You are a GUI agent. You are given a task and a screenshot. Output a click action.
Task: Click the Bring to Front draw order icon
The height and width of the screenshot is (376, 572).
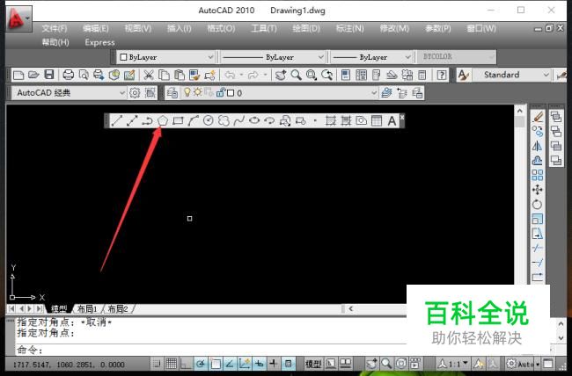556,117
